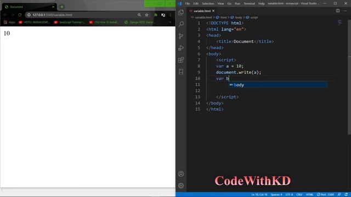Open the editor More Actions ellipsis
351x197 pixels.
pyautogui.click(x=345, y=11)
